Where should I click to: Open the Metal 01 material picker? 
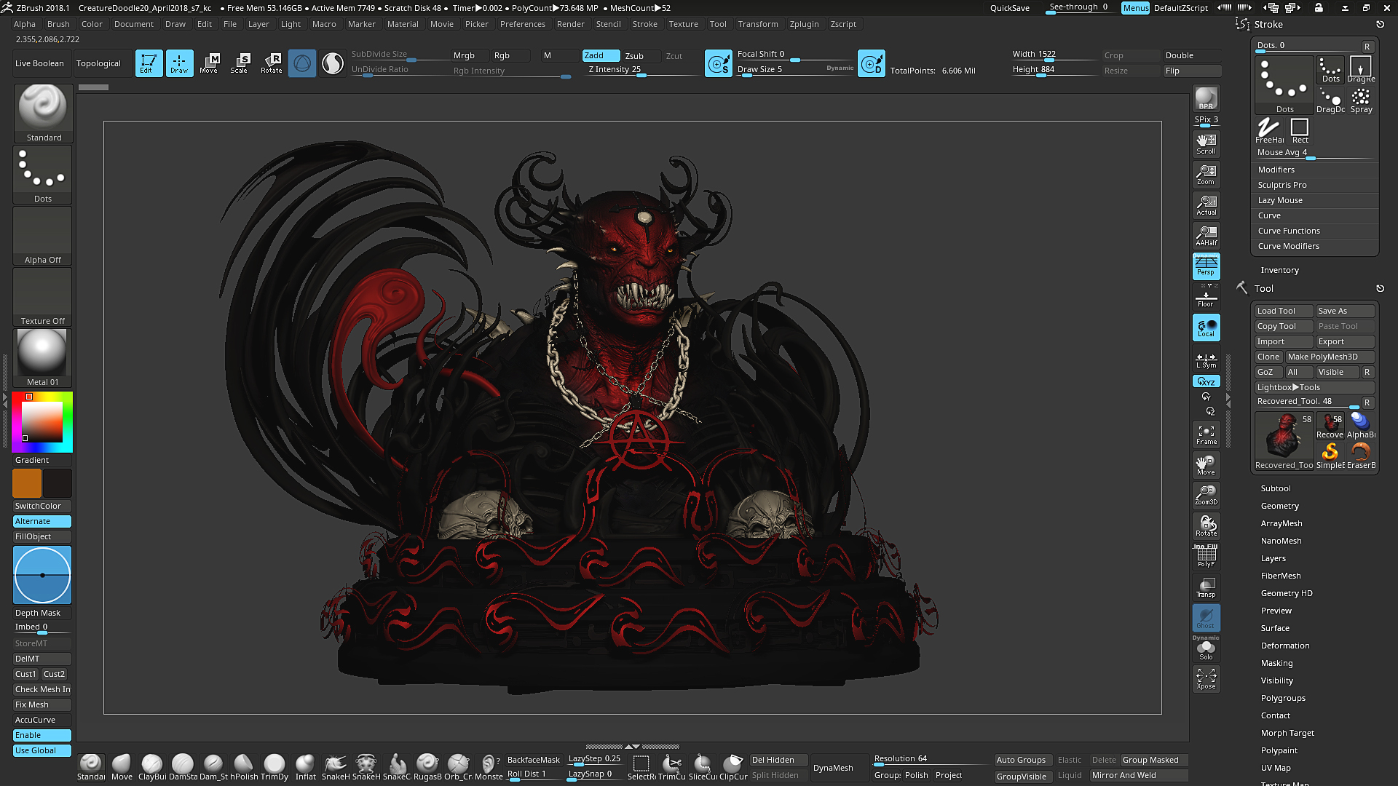43,357
